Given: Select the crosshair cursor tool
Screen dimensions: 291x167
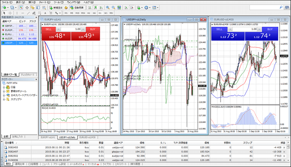Looking at the screenshot, I should 10,13.
